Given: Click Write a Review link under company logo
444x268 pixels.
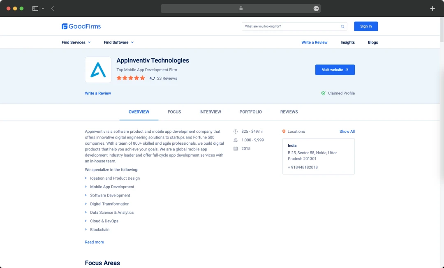Looking at the screenshot, I should (x=98, y=93).
